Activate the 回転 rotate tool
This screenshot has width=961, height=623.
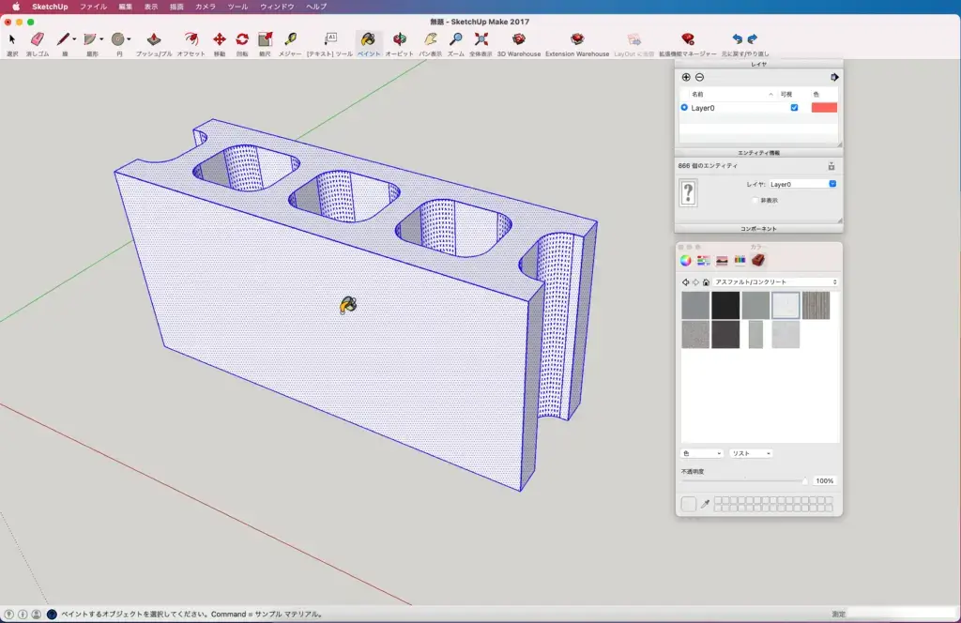pos(242,39)
